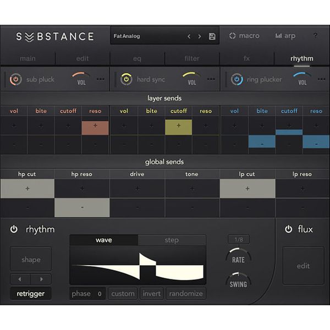Select the rhythm tab
Viewport: 330px width, 330px height.
click(302, 58)
